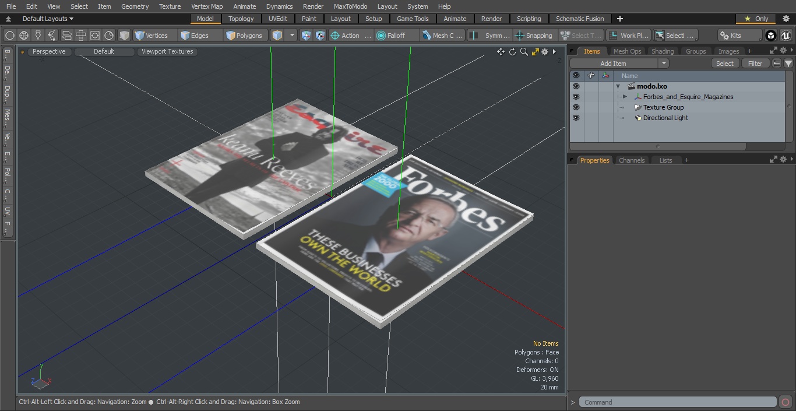This screenshot has width=796, height=411.
Task: Click the Edges selection mode button
Action: coord(200,36)
